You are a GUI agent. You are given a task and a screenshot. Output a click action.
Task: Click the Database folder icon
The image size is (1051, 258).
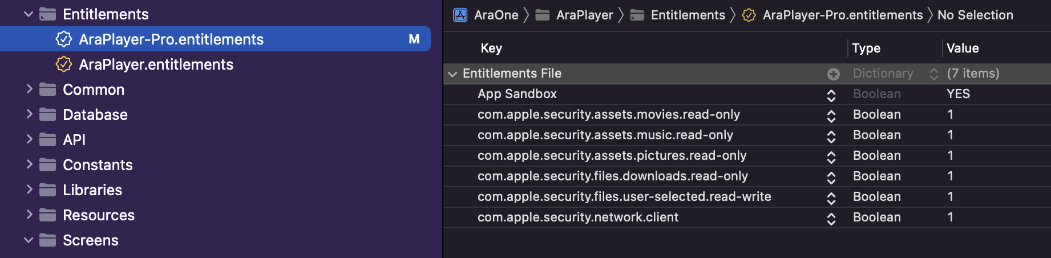click(47, 115)
